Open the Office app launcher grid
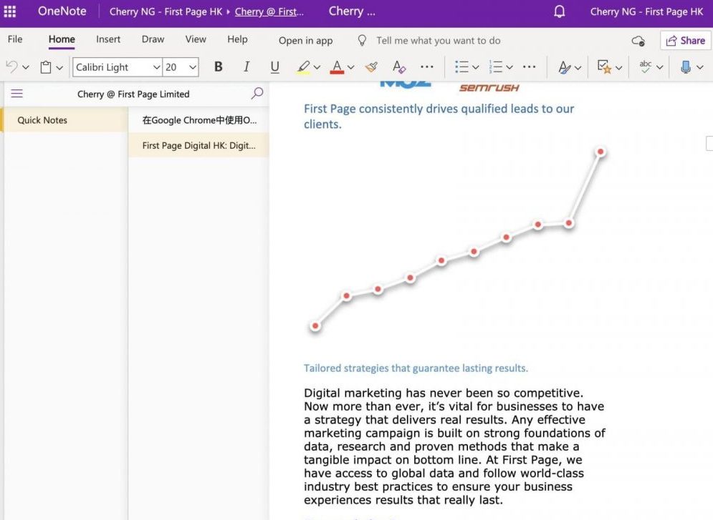 (x=10, y=11)
